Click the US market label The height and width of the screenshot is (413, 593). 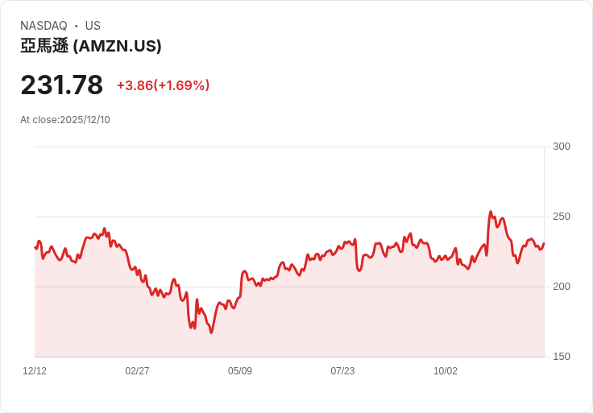pos(93,26)
